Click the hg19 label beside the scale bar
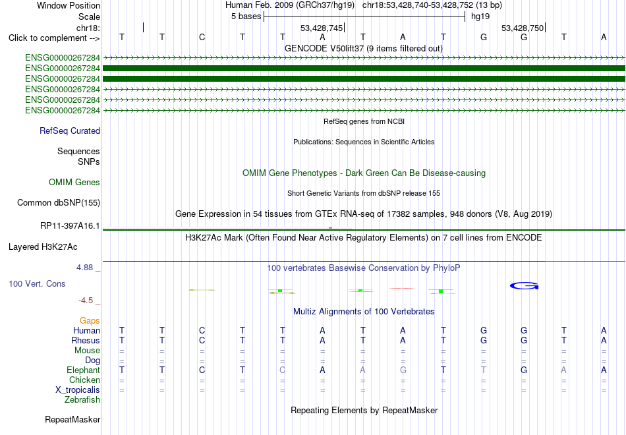This screenshot has height=435, width=626. point(480,16)
